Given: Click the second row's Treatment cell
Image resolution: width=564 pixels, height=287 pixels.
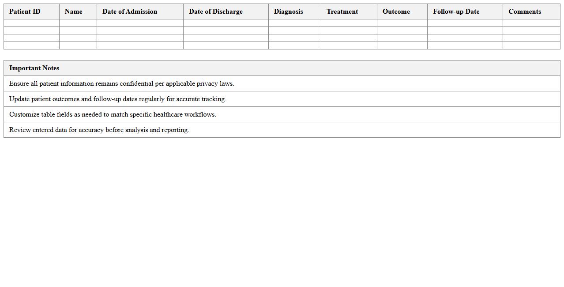Looking at the screenshot, I should pos(349,30).
